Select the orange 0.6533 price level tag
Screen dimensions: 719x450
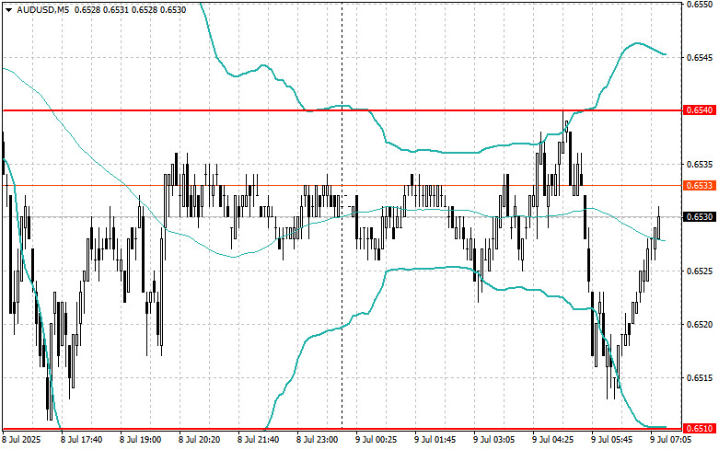[x=700, y=186]
